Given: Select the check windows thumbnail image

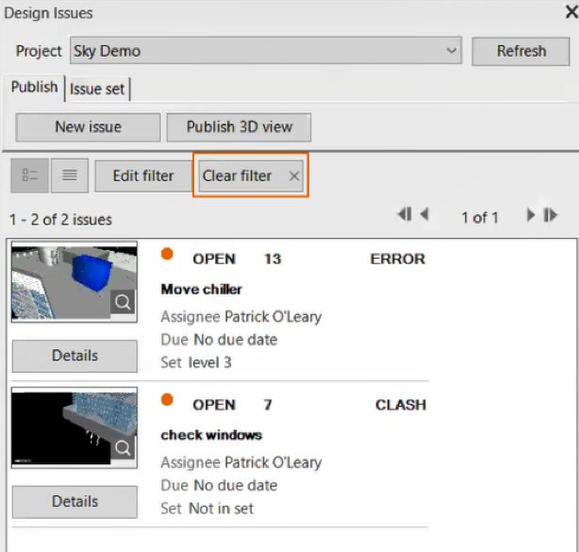Looking at the screenshot, I should tap(74, 427).
